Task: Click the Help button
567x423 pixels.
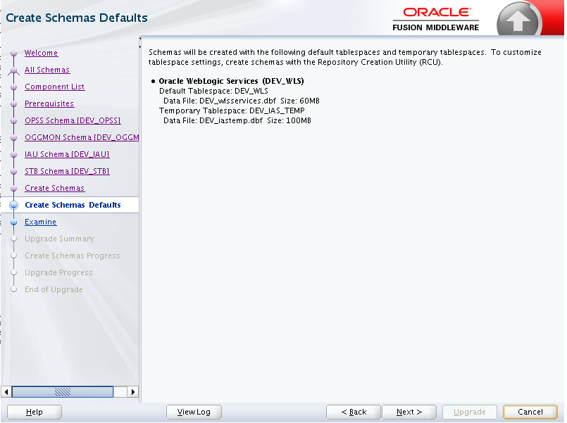Action: (35, 412)
